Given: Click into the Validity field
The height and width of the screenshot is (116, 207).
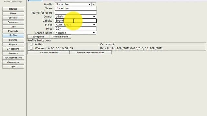Looking at the screenshot, I should pos(76,21).
